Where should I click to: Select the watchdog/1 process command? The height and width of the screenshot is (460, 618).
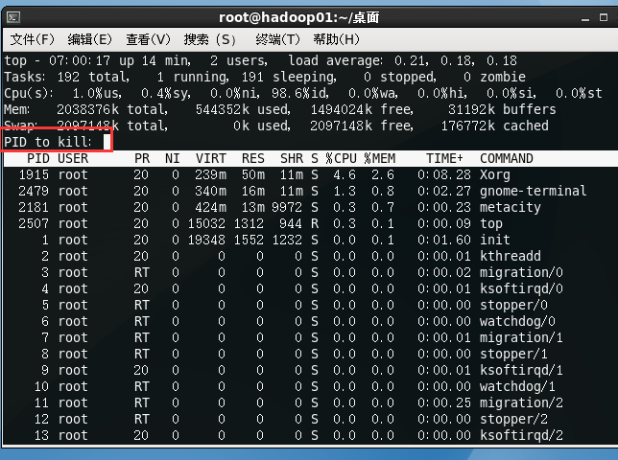(517, 386)
